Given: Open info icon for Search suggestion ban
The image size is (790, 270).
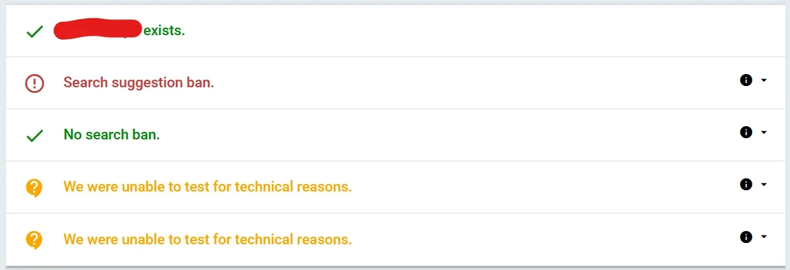Looking at the screenshot, I should [747, 80].
